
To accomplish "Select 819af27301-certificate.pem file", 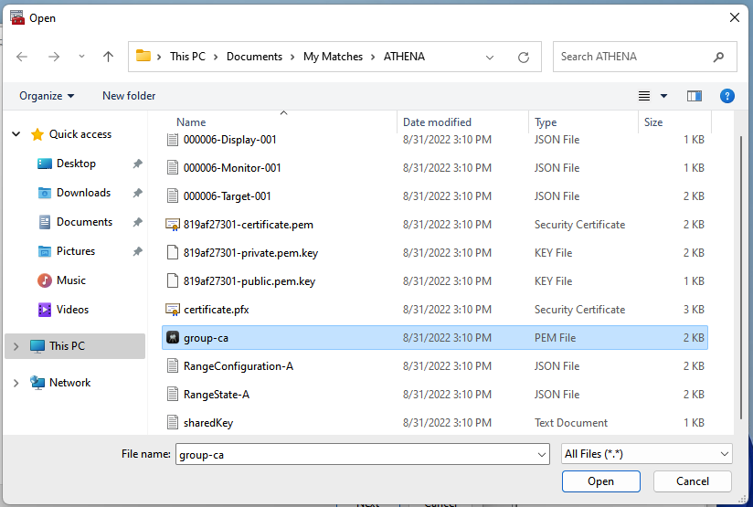I will click(249, 225).
